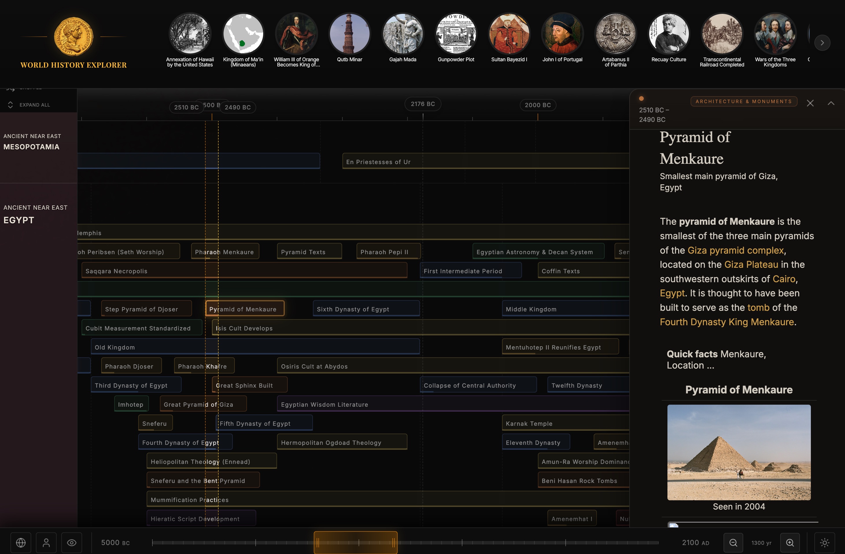Close the Pyramid of Menkaure panel
Image resolution: width=845 pixels, height=554 pixels.
click(811, 103)
